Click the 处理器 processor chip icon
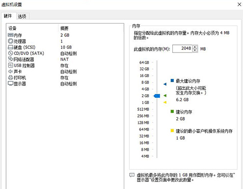This screenshot has height=189, width=243. click(11, 41)
